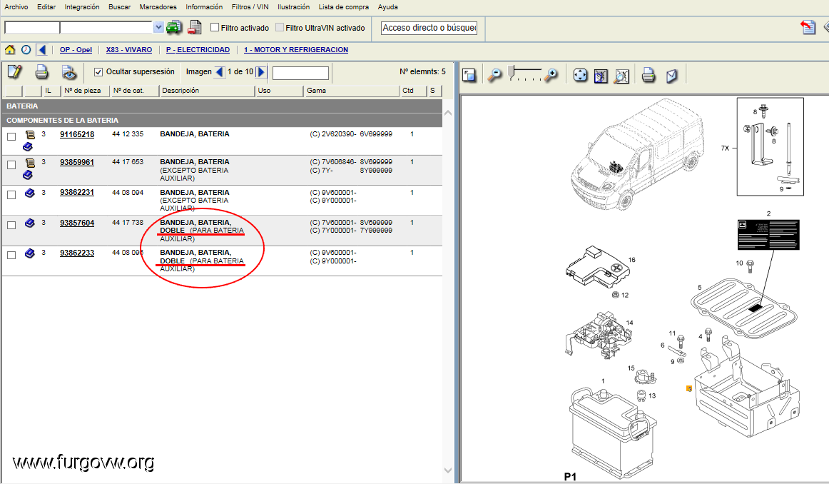The height and width of the screenshot is (484, 829).
Task: Follow the X83 - VIVARO breadcrumb link
Action: (129, 50)
